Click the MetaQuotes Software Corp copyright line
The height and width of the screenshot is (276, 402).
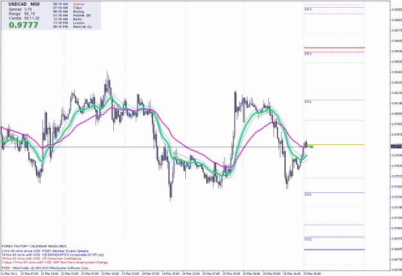[x=46, y=268]
